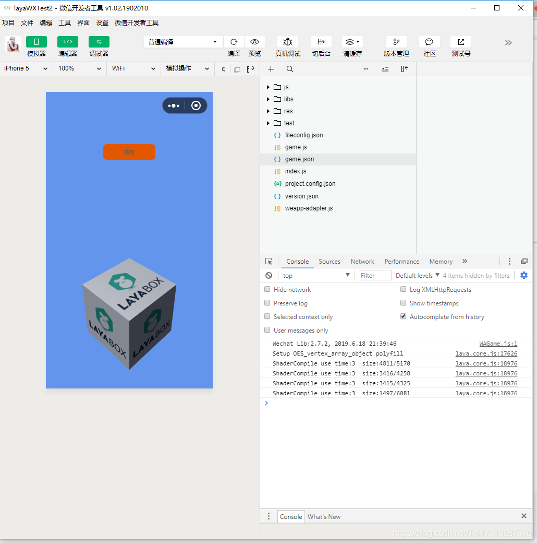
Task: Uncheck Autocomplete from history
Action: [403, 316]
